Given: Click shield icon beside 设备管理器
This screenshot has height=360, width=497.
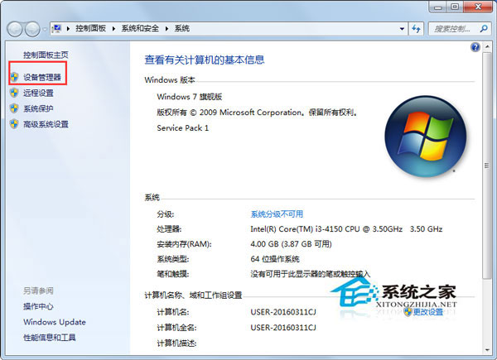Looking at the screenshot, I should click(x=14, y=77).
